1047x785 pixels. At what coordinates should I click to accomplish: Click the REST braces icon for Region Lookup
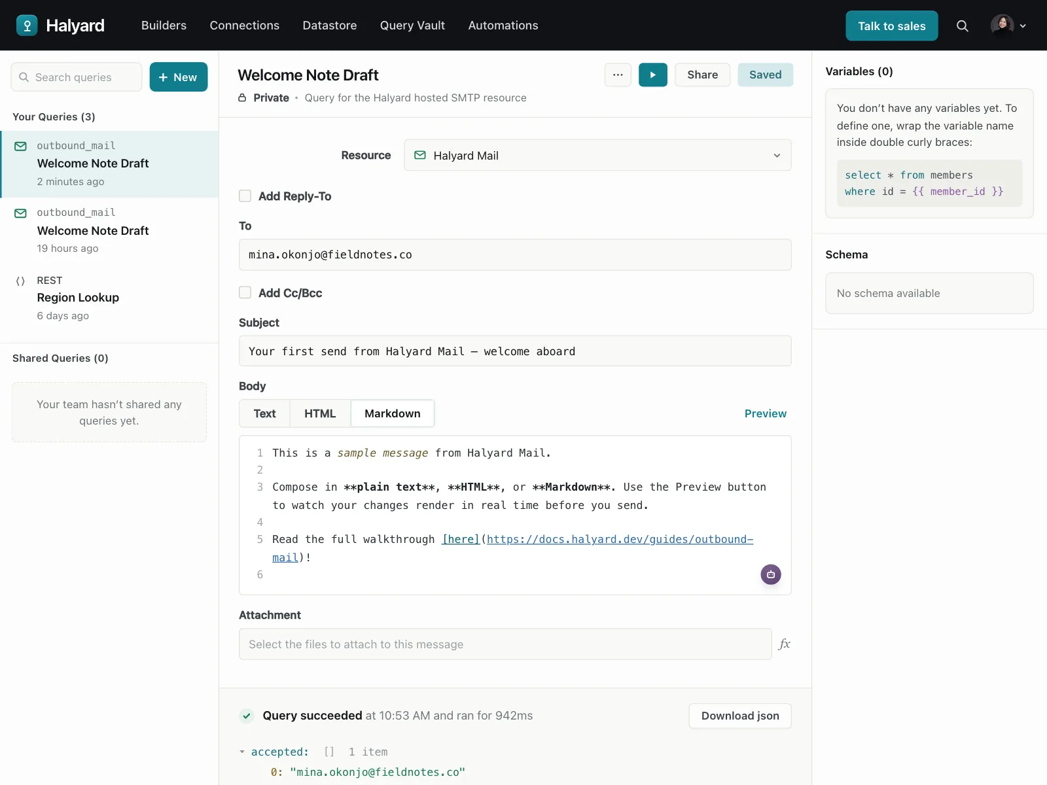20,281
